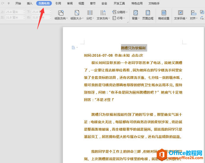Click the line starting 跳槽只为软福利我如约到了
Image resolution: width=205 pixels, height=163 pixels.
(137, 115)
